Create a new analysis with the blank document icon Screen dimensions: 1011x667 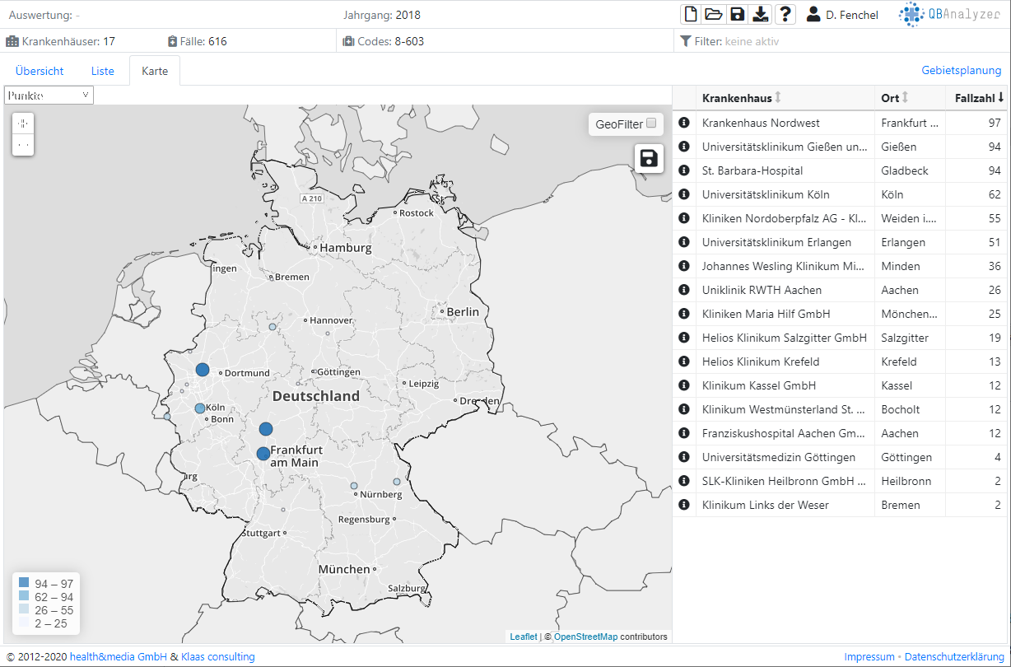tap(691, 14)
